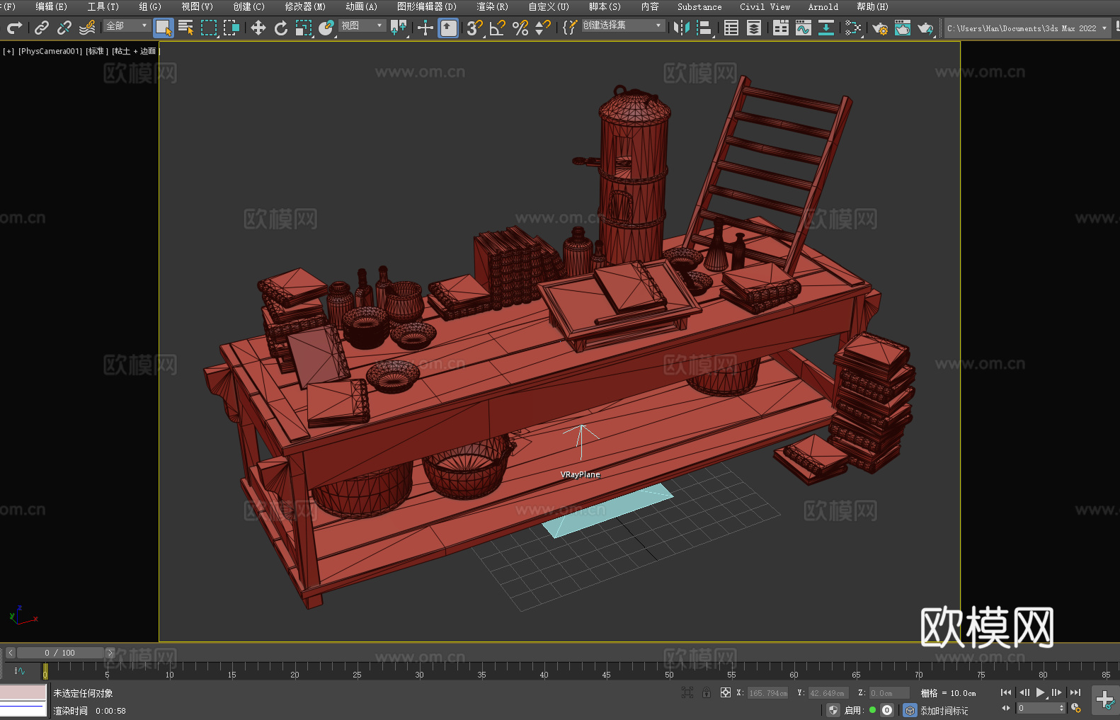1120x720 pixels.
Task: Click the Mirror tool icon
Action: pyautogui.click(x=682, y=28)
